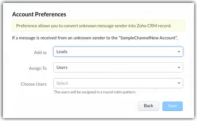
Task: Click the Select placeholder in Choose Users
Action: click(x=62, y=83)
